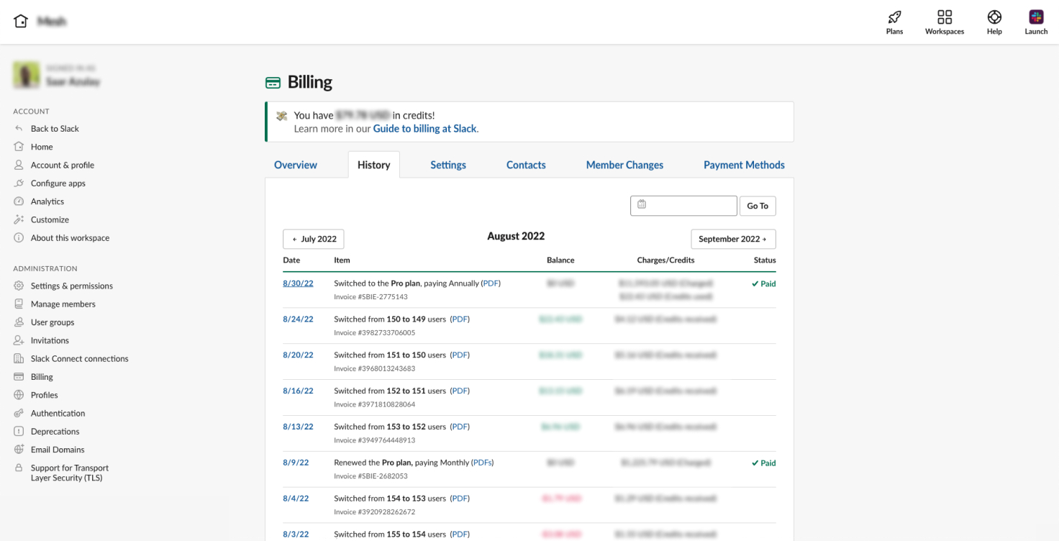Screen dimensions: 1059x541
Task: Click the Help lifebuoy icon
Action: (x=994, y=17)
